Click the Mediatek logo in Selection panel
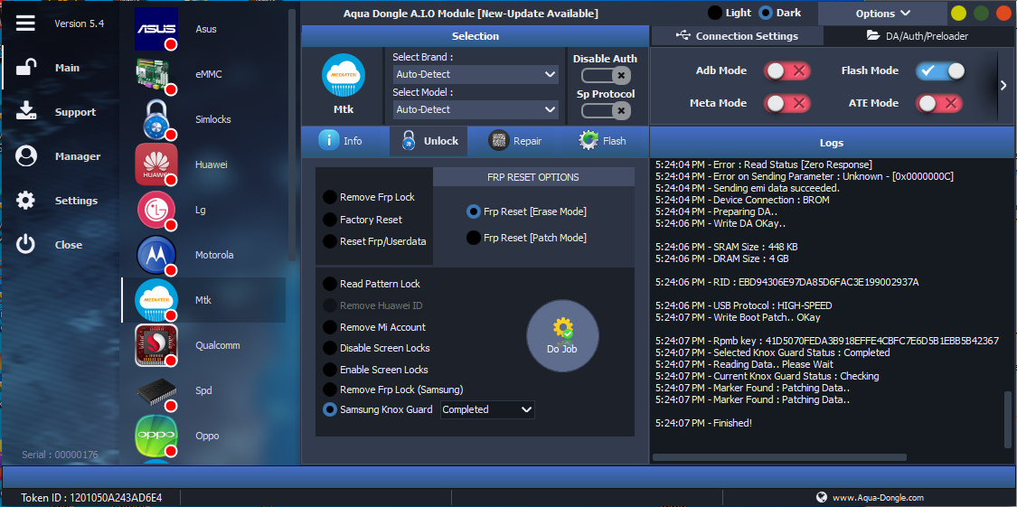 coord(344,74)
